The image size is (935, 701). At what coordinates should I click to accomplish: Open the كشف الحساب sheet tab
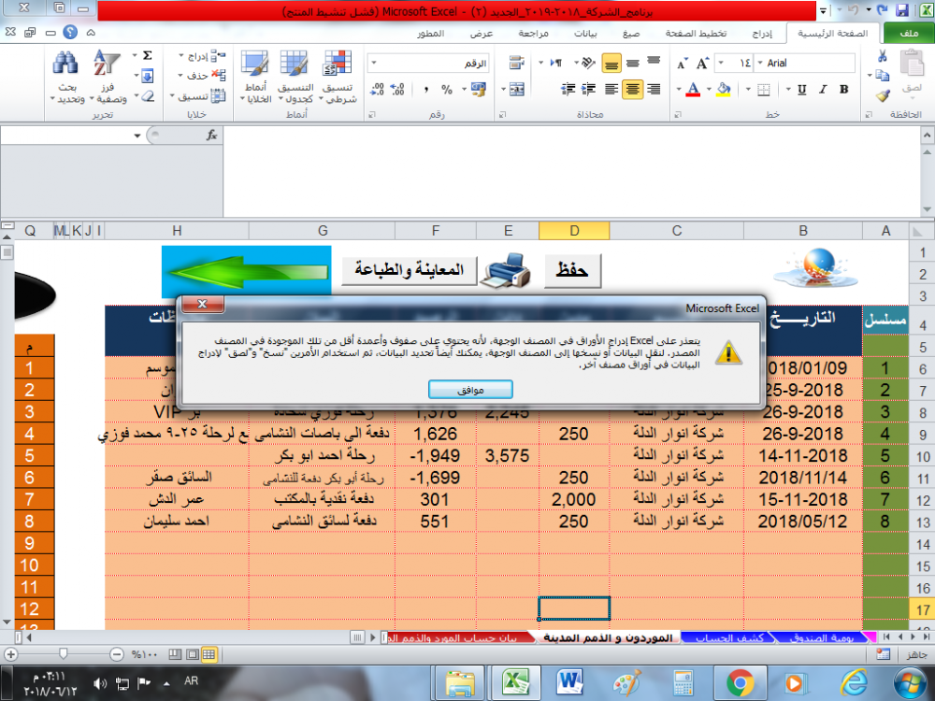[x=729, y=637]
